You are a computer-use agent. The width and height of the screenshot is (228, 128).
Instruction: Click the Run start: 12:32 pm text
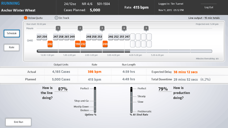click(36, 24)
